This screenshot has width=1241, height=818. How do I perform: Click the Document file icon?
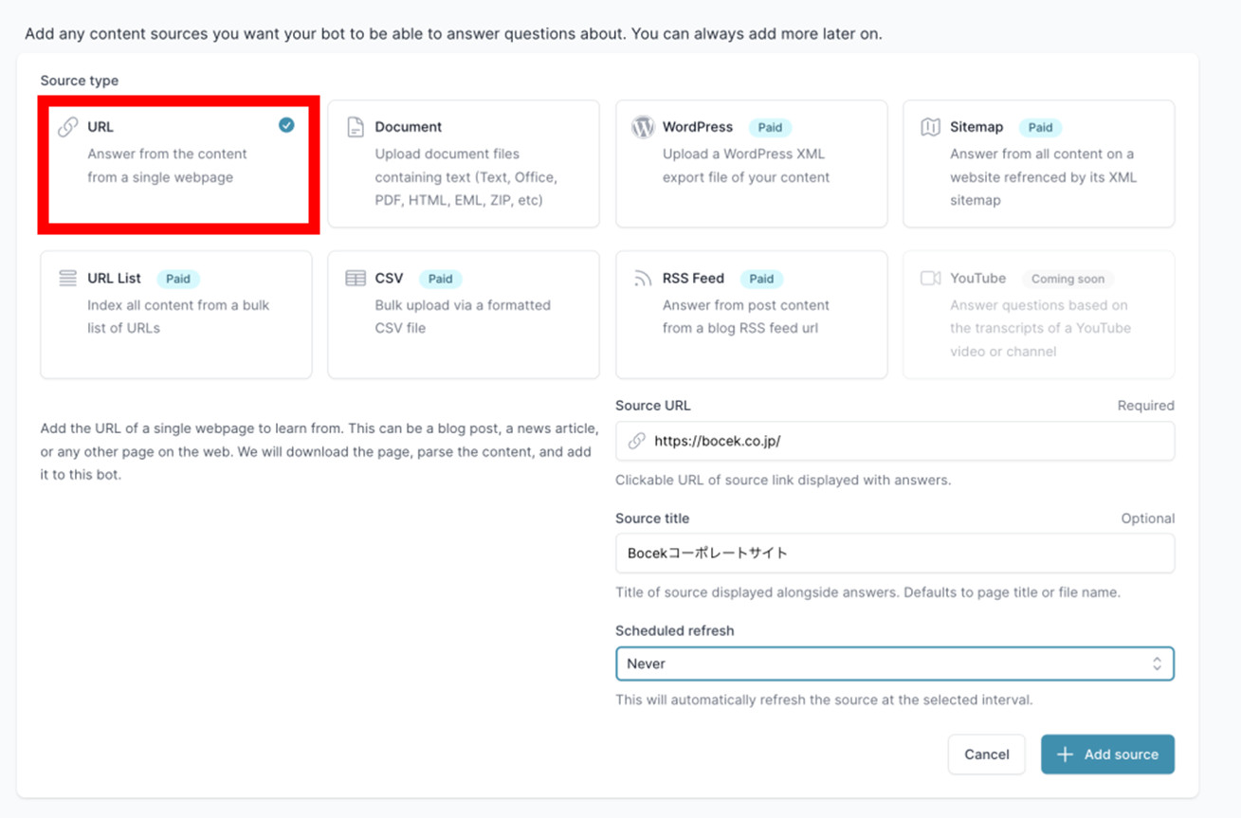[x=356, y=127]
